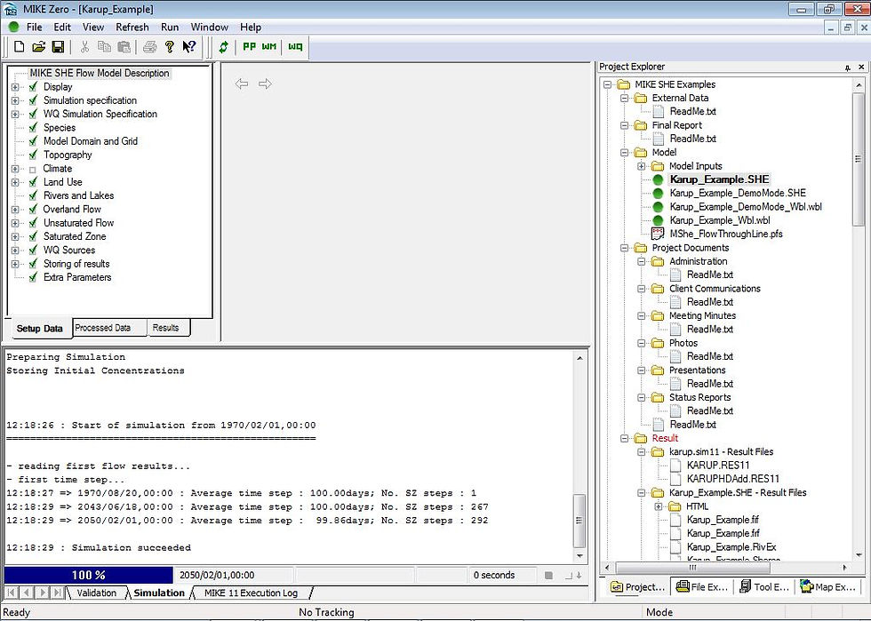This screenshot has height=621, width=871.
Task: Toggle the Model Domain and Grid check mark
Action: click(34, 141)
